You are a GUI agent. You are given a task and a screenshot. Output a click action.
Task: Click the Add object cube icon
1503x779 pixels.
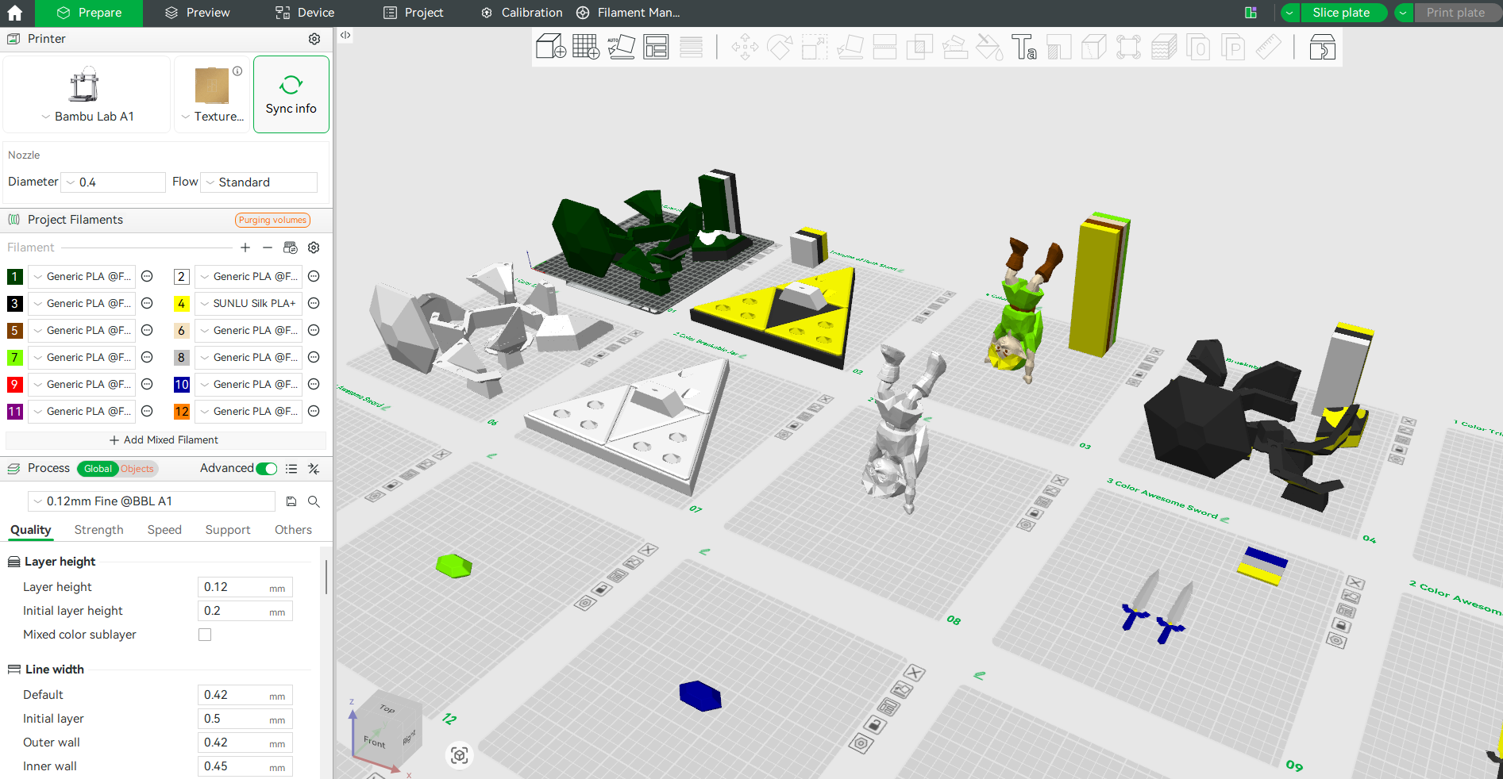click(x=550, y=47)
